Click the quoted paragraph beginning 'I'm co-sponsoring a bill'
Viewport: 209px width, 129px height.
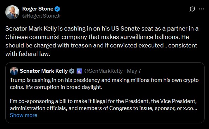click(x=103, y=105)
